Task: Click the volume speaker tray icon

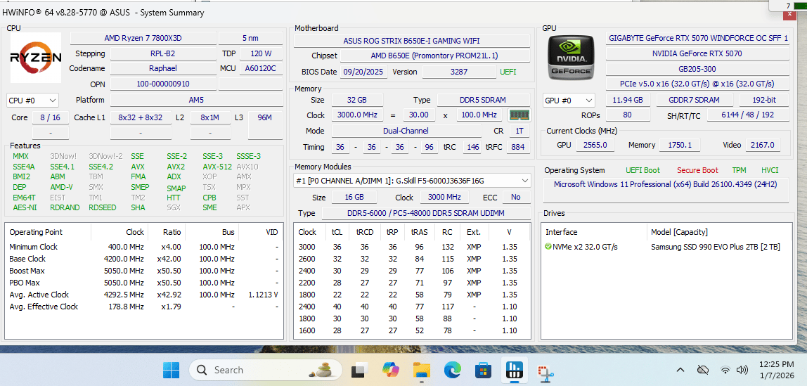Action: coord(742,370)
